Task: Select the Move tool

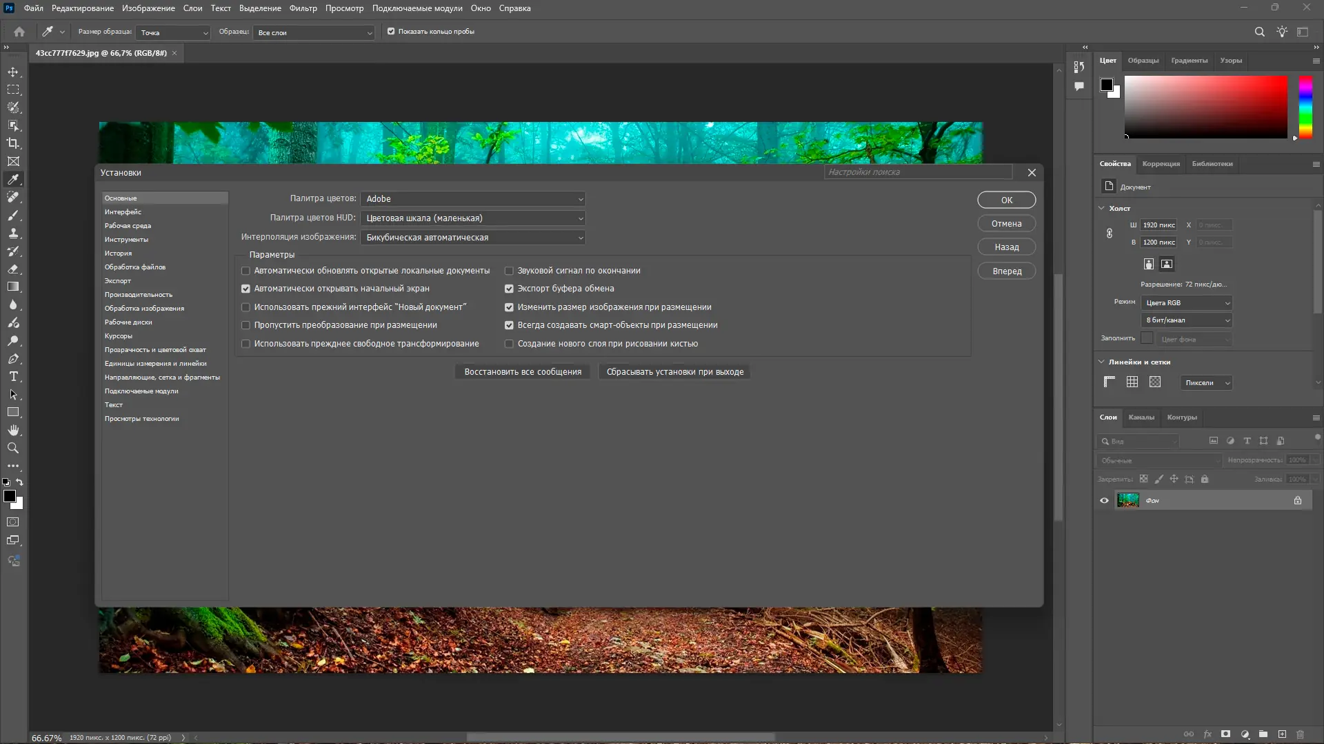Action: [x=13, y=72]
